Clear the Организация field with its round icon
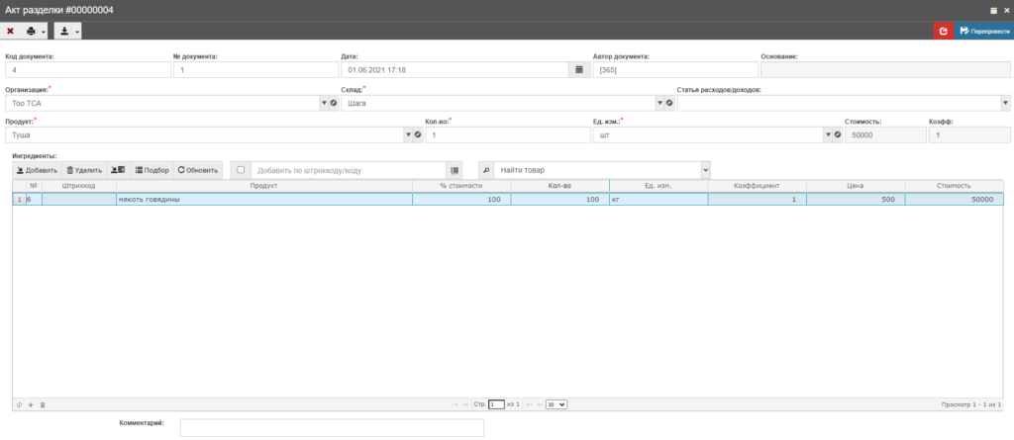 (334, 103)
